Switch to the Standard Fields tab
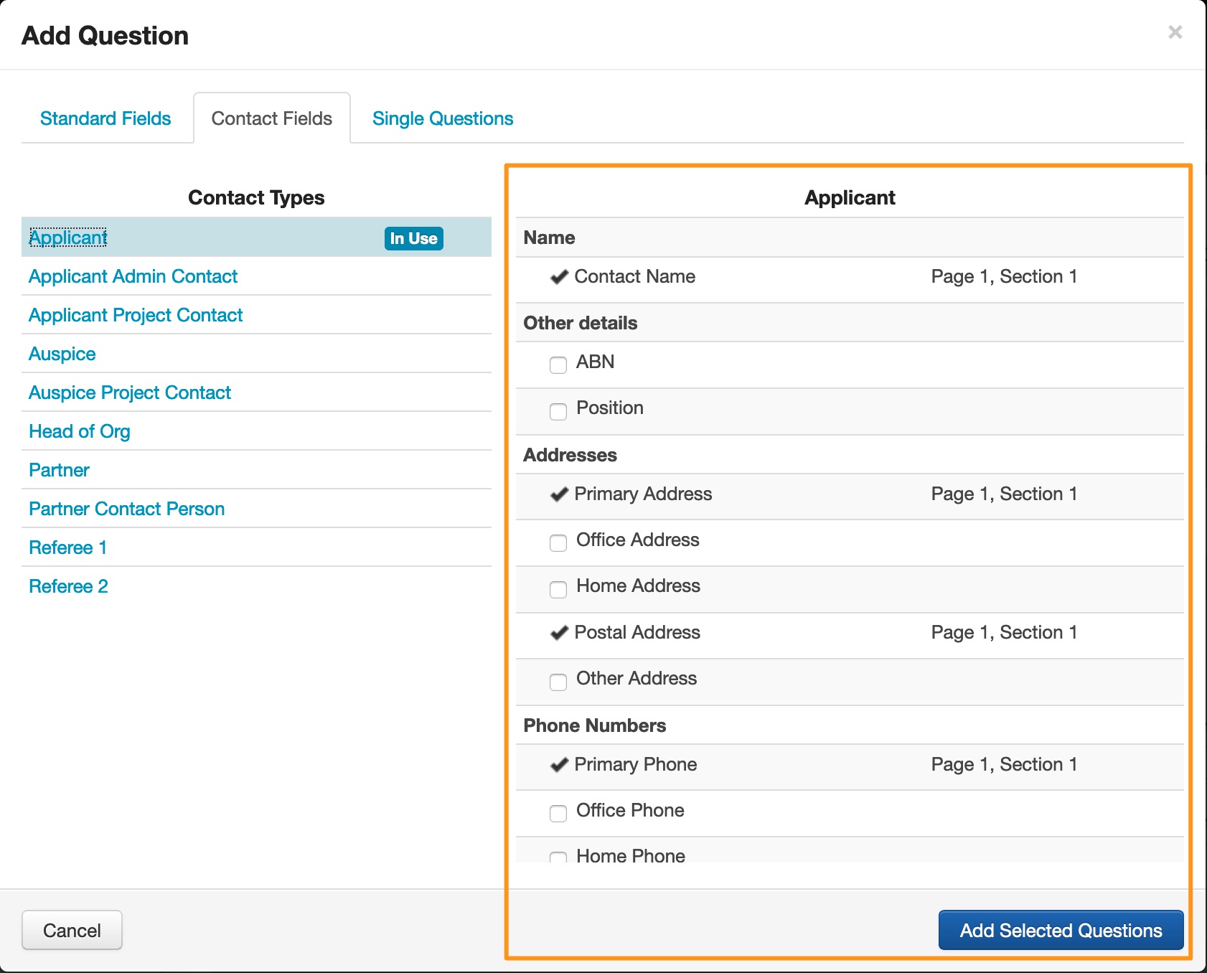Image resolution: width=1207 pixels, height=973 pixels. [x=105, y=118]
